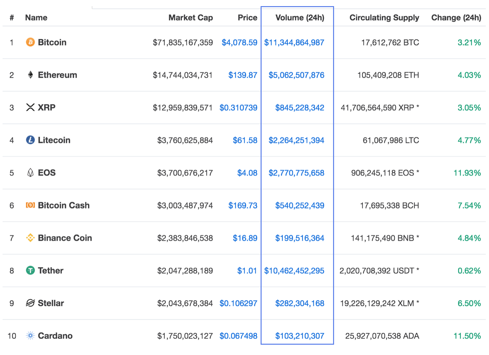Sort by the Name column header
The image size is (489, 355).
click(x=36, y=17)
